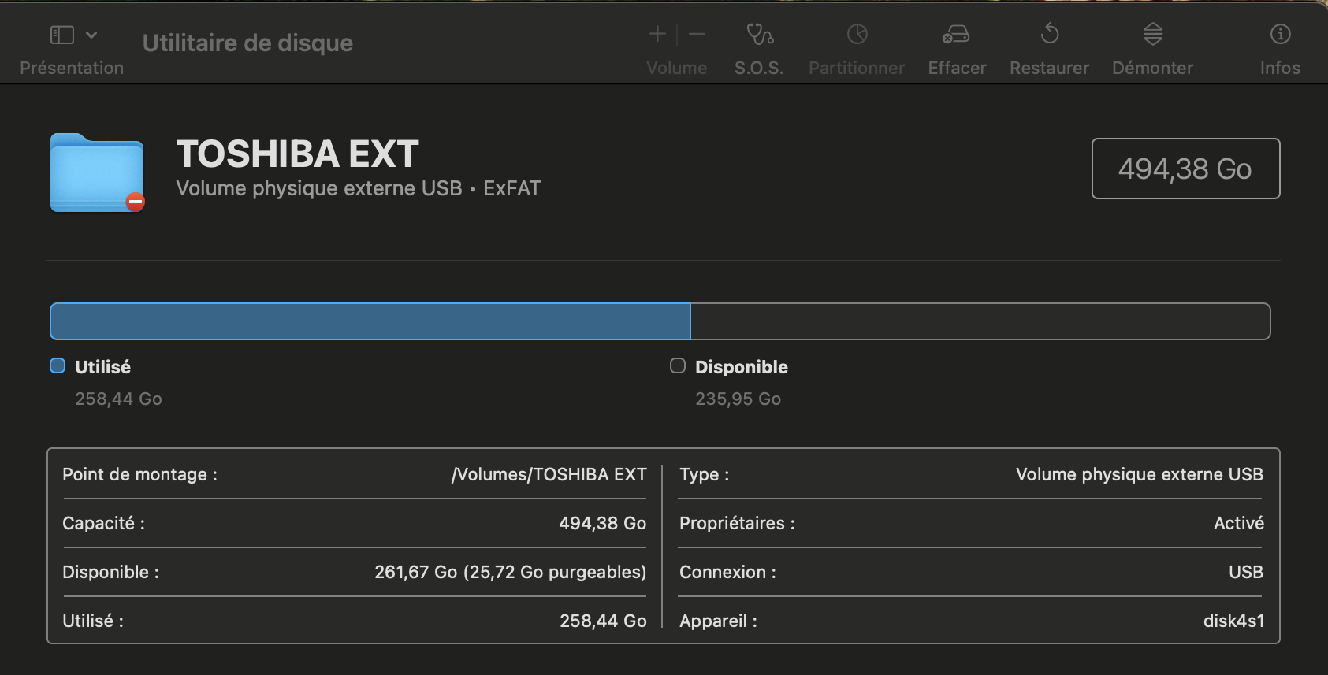Image resolution: width=1328 pixels, height=675 pixels.
Task: Click the Effacer erase disk icon
Action: point(956,35)
